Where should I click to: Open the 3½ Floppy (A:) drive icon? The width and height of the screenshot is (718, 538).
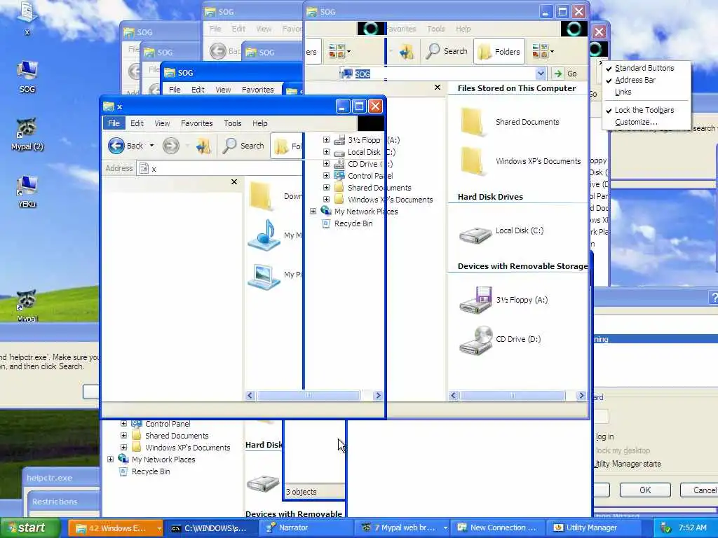(475, 300)
